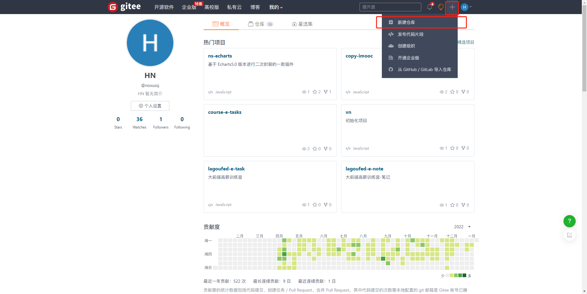Open 开源软件 in the navbar
Screen dimensions: 587x294
[x=164, y=7]
